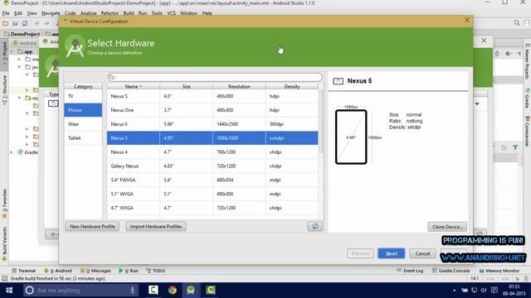Sort the device table by Name column
This screenshot has width=531, height=298.
[x=133, y=86]
